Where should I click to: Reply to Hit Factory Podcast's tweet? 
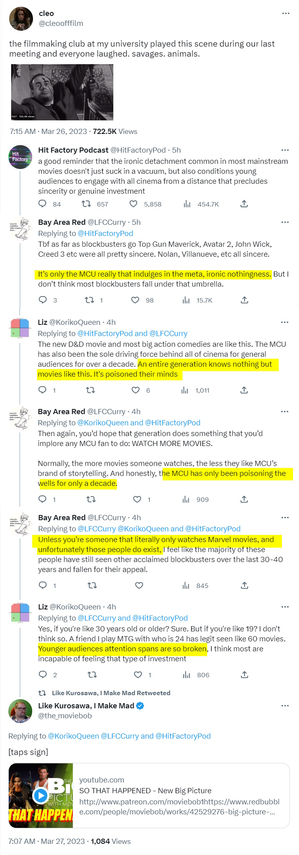click(43, 204)
